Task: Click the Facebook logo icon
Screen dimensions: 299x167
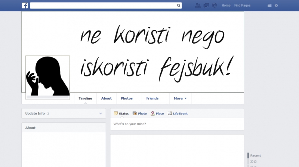Action: pos(25,6)
